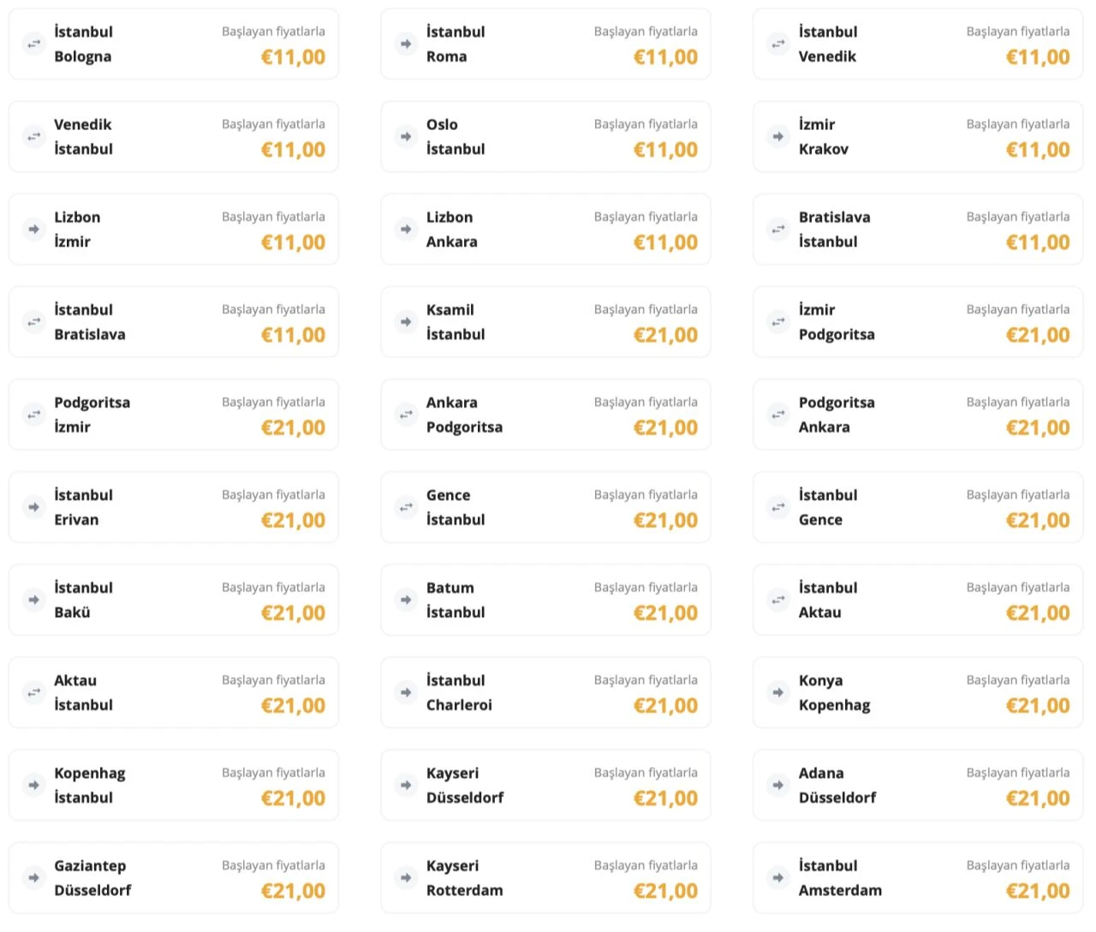This screenshot has height=932, width=1096.
Task: Click arrow icon on Oslo–İstanbul card
Action: (x=406, y=136)
